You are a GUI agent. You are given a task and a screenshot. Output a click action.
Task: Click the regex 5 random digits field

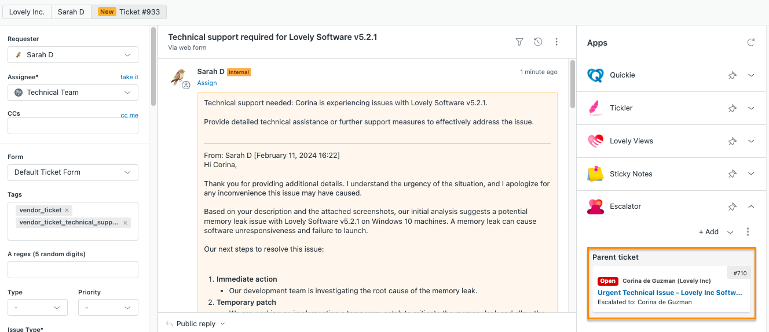coord(73,270)
